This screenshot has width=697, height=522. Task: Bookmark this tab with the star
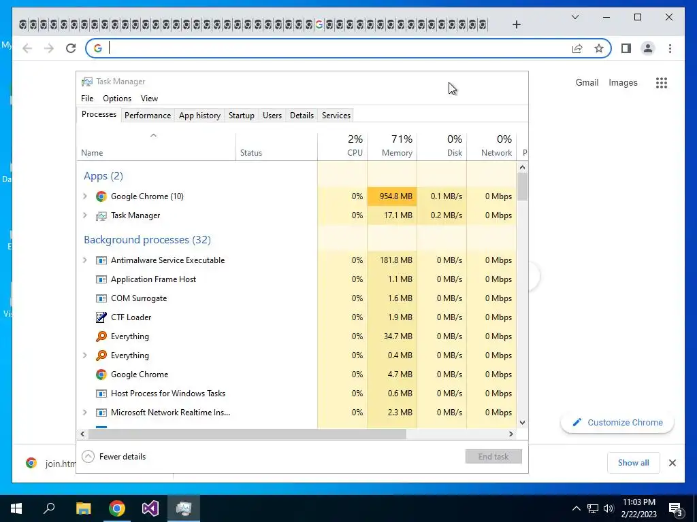(x=599, y=48)
